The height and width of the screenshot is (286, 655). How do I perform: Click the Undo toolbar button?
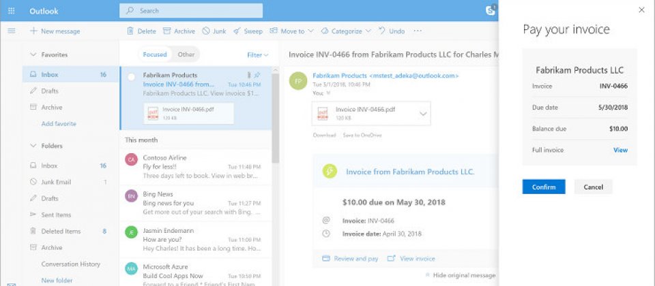[392, 31]
